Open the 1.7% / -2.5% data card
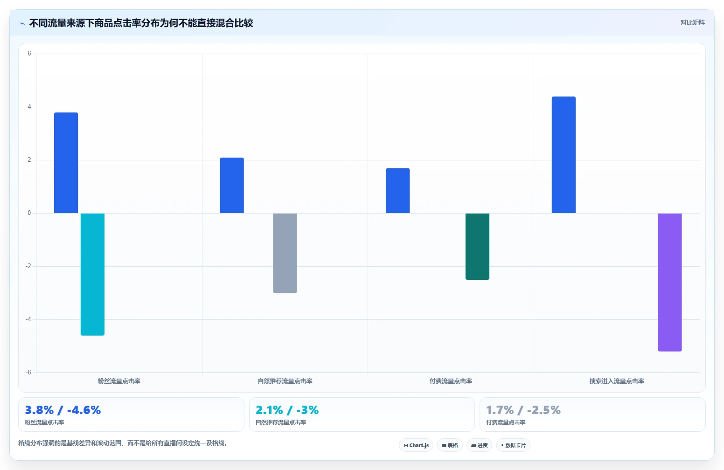The width and height of the screenshot is (724, 470). tap(592, 415)
